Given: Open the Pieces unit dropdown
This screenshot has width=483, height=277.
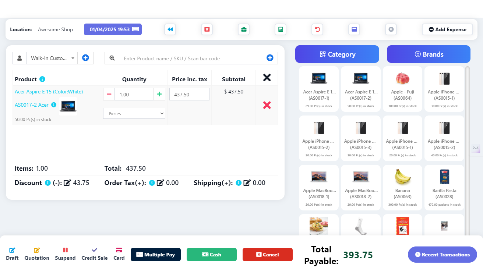Looking at the screenshot, I should (x=134, y=113).
